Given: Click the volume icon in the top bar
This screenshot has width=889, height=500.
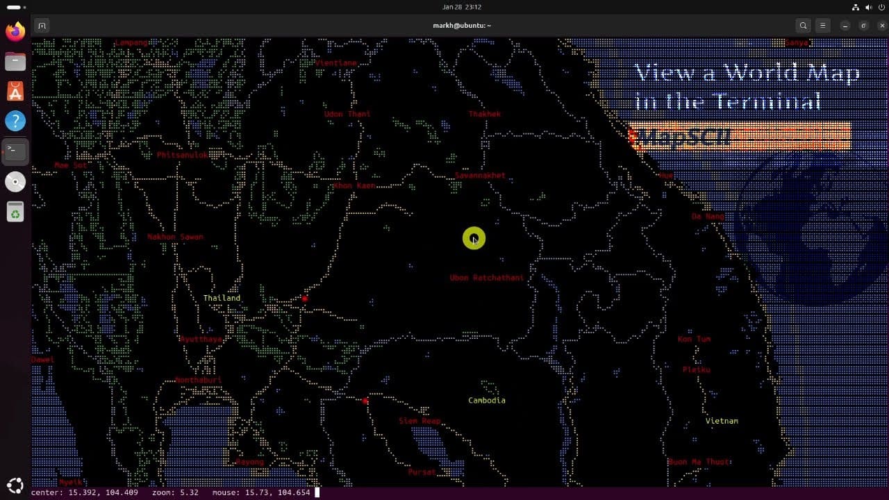Looking at the screenshot, I should pyautogui.click(x=867, y=7).
